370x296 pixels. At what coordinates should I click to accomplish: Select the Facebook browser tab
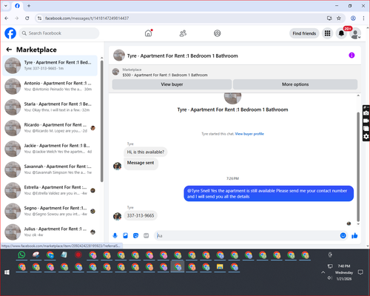point(17,6)
